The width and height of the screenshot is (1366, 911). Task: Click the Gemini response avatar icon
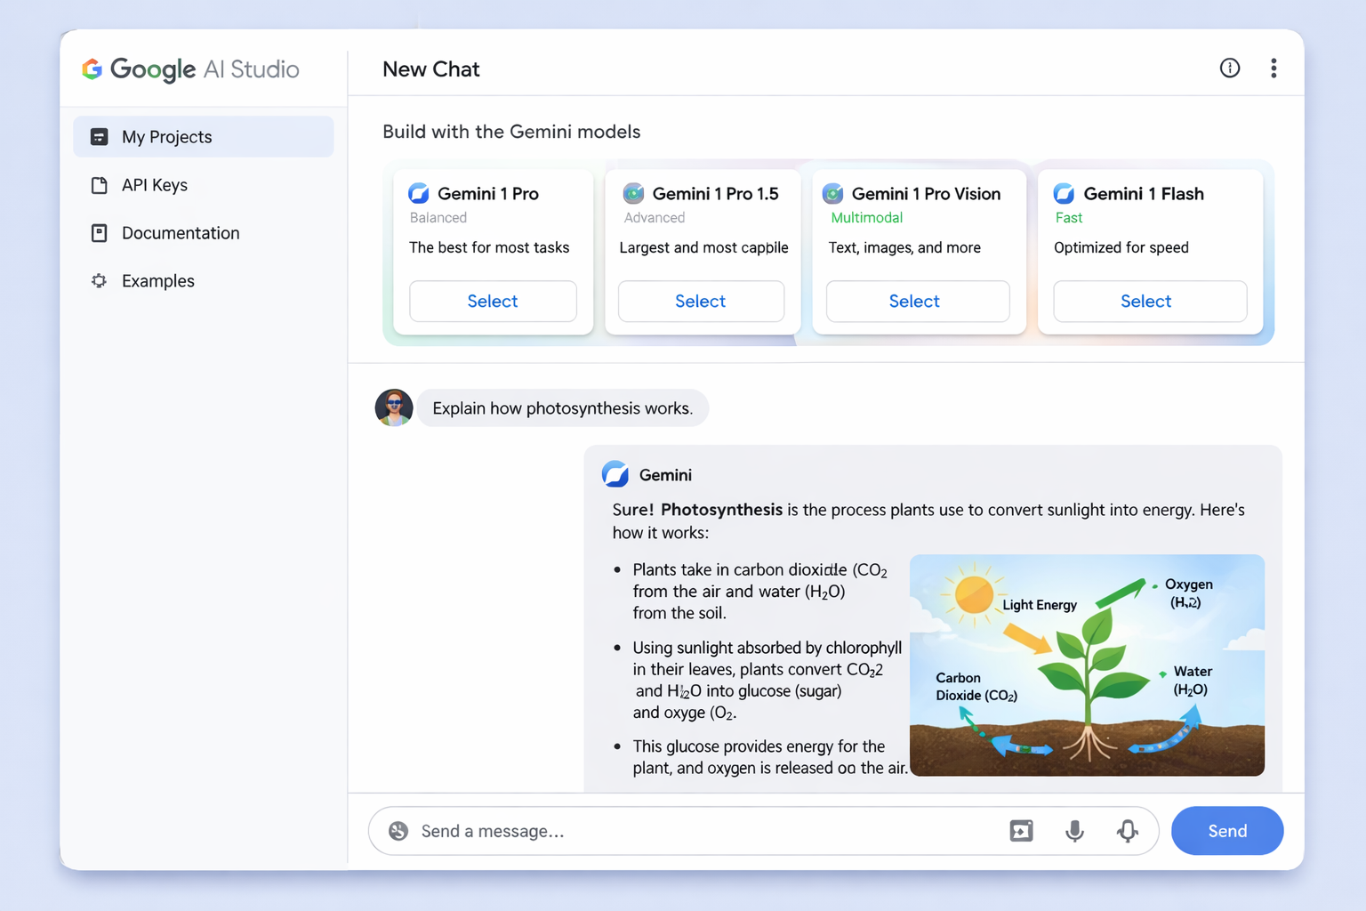615,474
